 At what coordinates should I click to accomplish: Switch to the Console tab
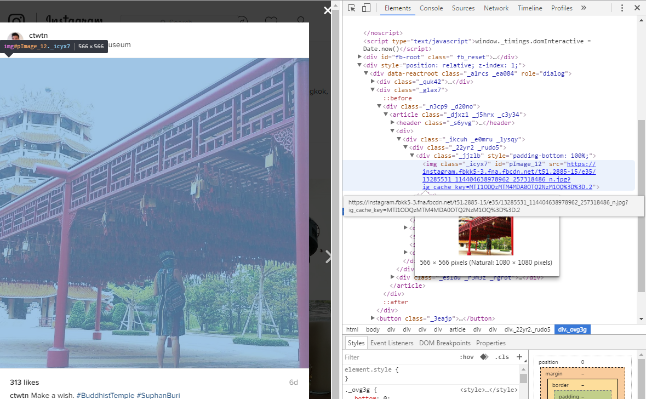431,8
